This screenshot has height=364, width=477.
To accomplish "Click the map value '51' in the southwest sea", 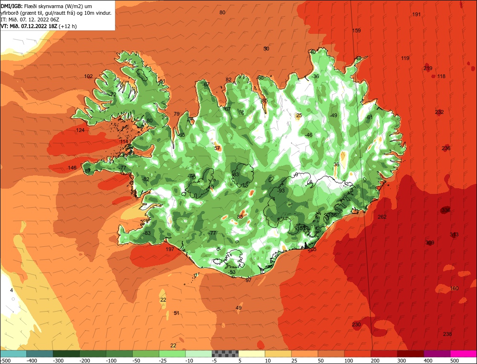I will click(176, 313).
